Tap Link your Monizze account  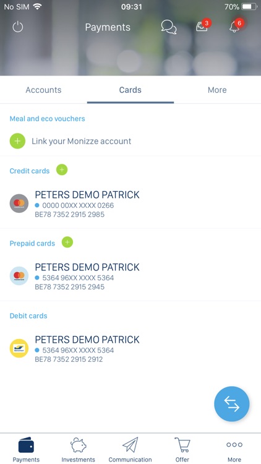pyautogui.click(x=82, y=141)
